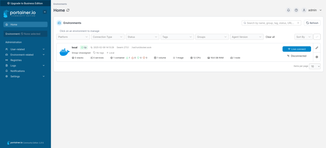Click the notifications bell icon in header

point(288,10)
